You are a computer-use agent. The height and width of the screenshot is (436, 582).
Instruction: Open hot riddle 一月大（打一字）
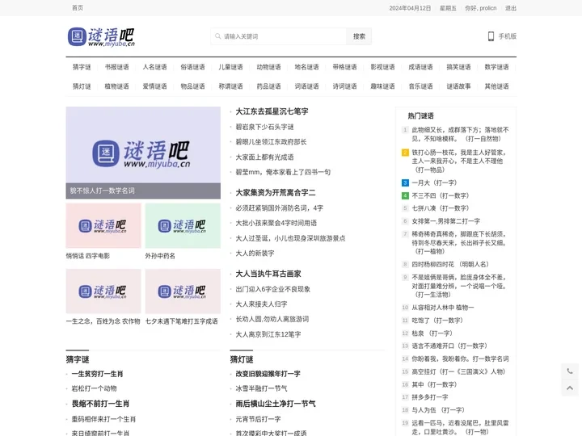pos(434,182)
